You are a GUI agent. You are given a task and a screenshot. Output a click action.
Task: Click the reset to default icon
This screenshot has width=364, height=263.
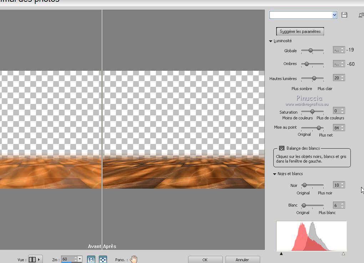(x=361, y=15)
